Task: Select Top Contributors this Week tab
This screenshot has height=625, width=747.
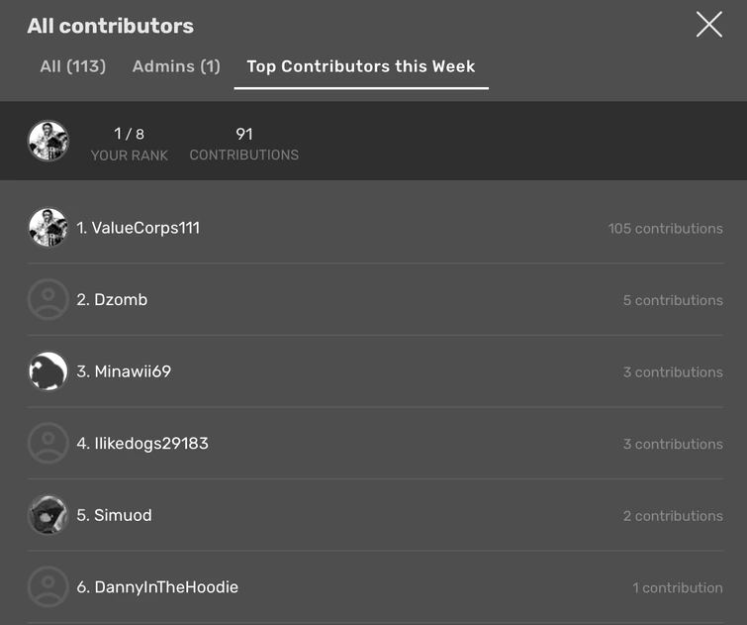Action: (x=361, y=66)
